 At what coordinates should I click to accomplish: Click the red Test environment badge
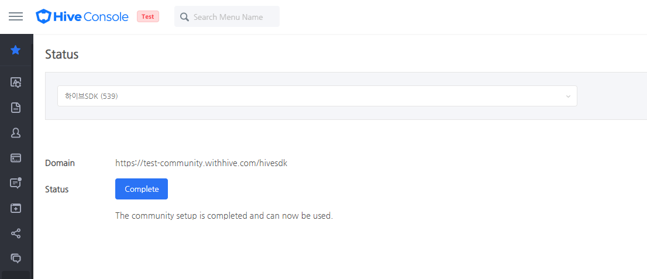coord(148,16)
